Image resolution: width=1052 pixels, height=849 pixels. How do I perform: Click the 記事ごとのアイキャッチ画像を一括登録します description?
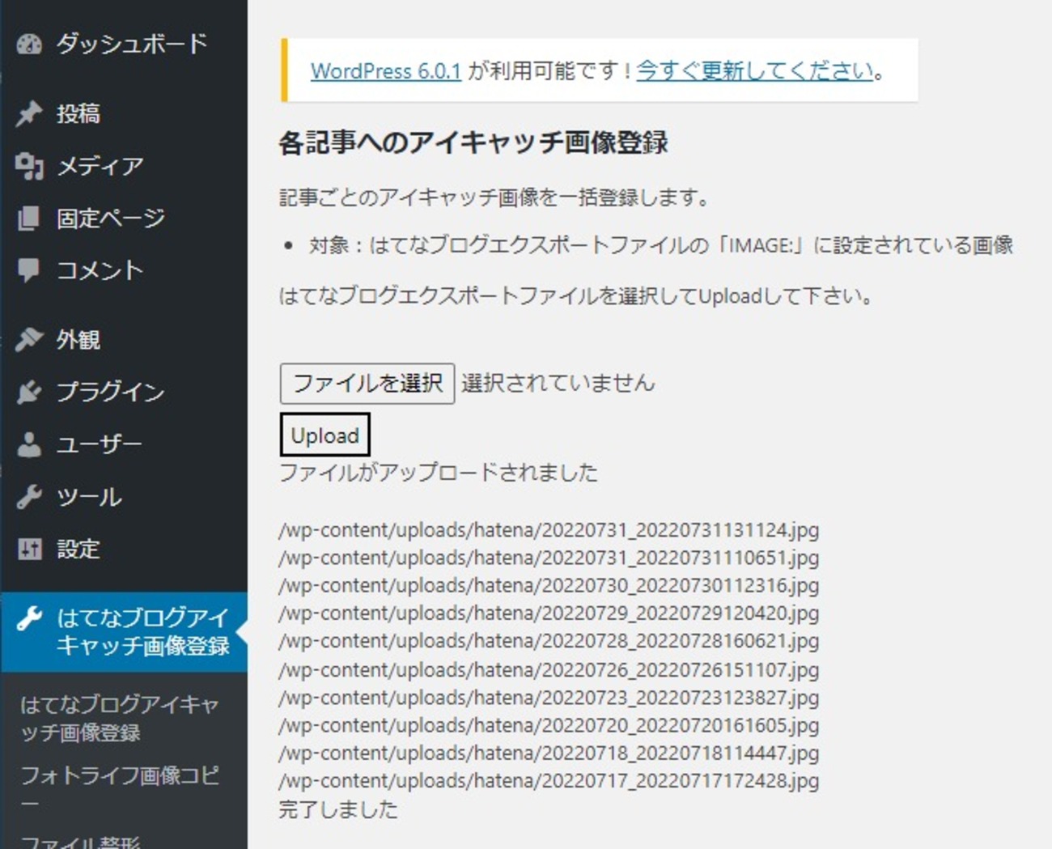pos(494,197)
